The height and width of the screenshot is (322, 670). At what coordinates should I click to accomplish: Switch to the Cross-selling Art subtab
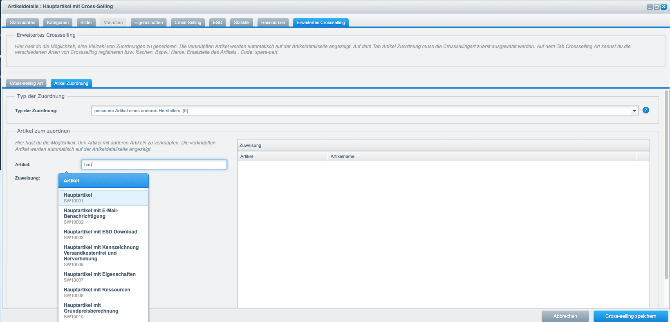pyautogui.click(x=26, y=83)
